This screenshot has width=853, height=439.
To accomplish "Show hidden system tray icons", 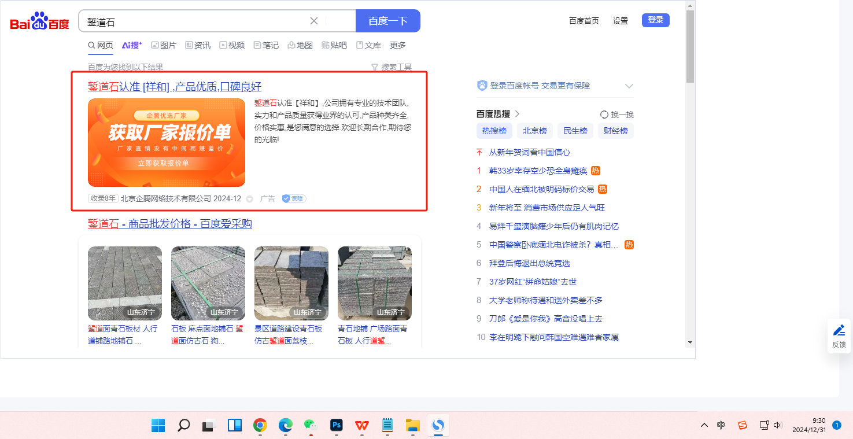I will (x=704, y=426).
